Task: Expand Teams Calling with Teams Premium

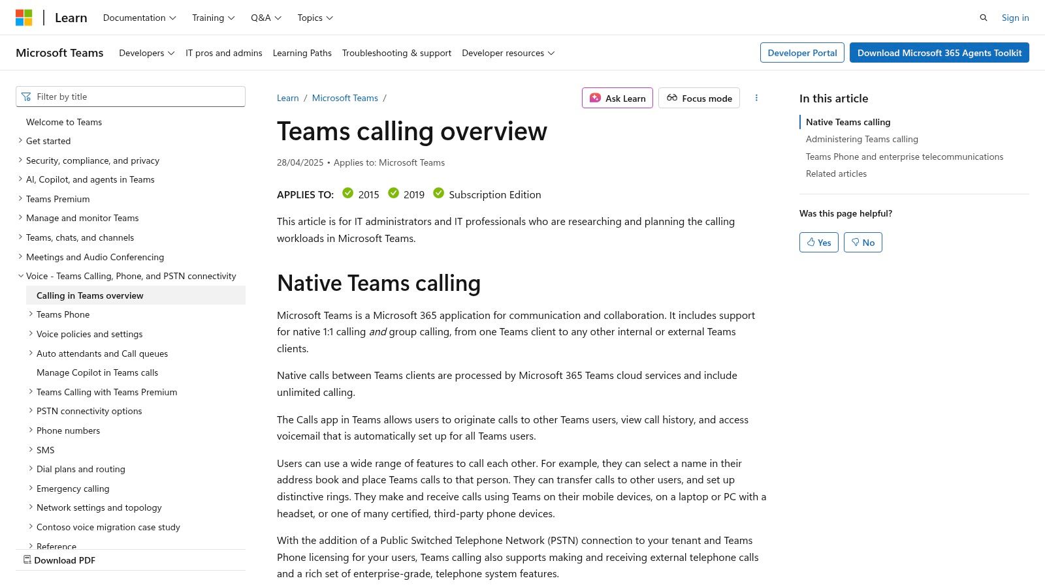Action: tap(106, 392)
